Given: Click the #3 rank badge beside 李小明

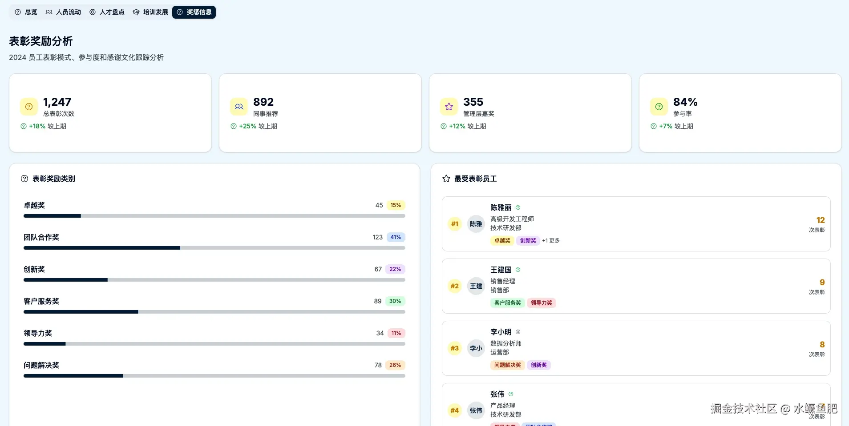Looking at the screenshot, I should pos(454,348).
